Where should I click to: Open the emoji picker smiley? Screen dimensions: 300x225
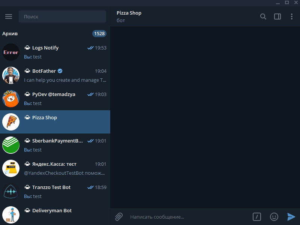(274, 217)
